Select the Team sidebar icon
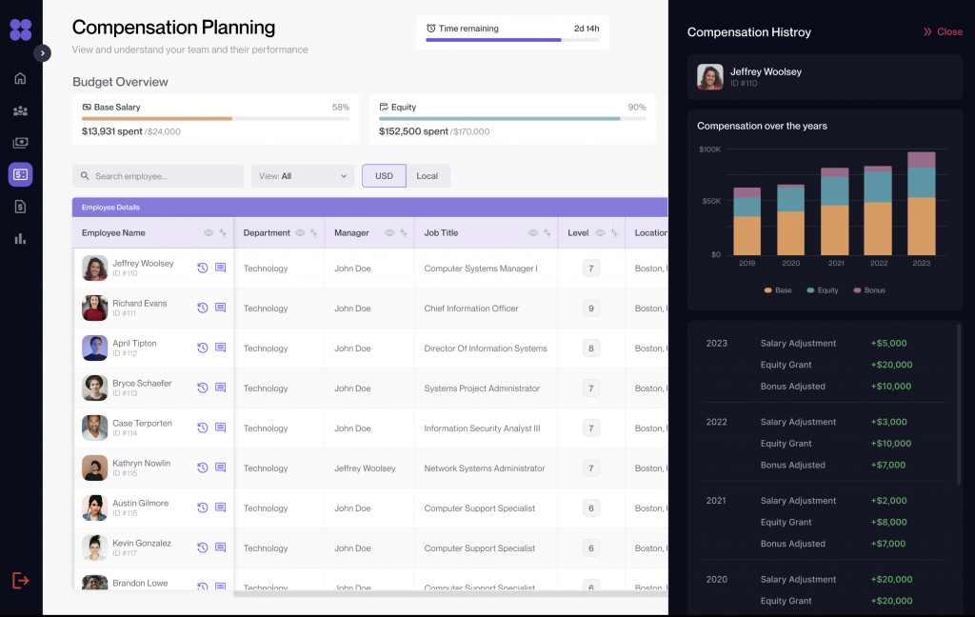 click(19, 110)
